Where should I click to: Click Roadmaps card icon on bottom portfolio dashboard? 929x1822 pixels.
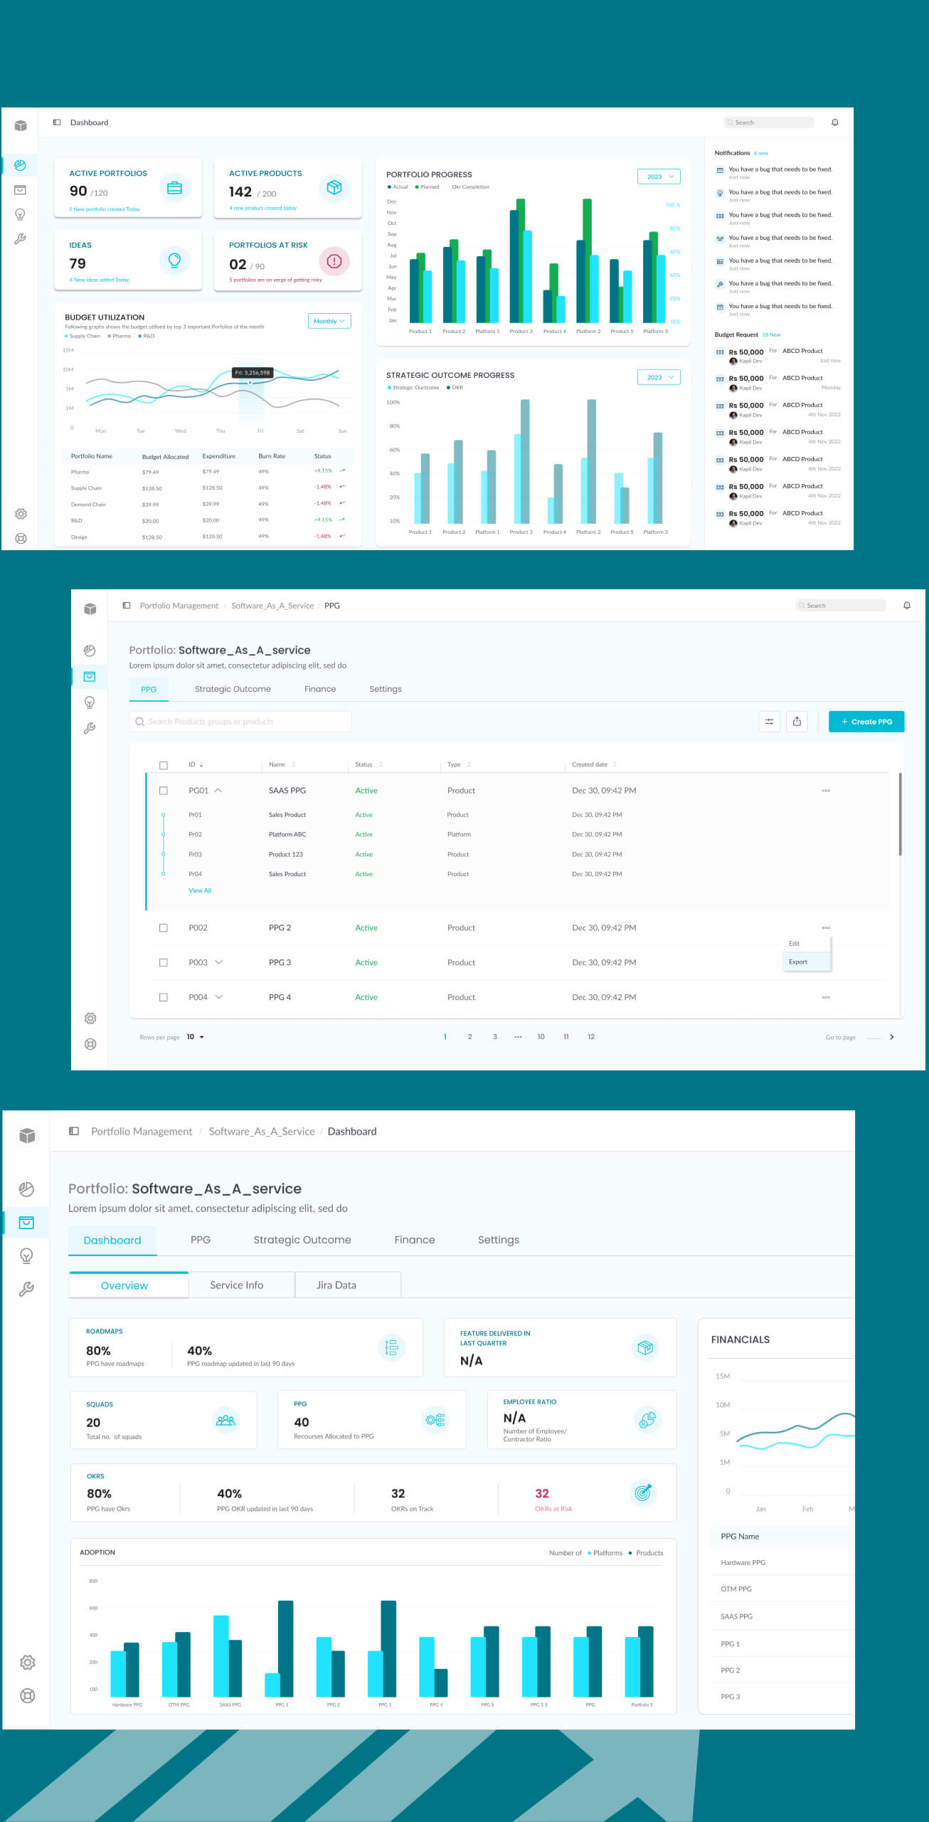391,1347
